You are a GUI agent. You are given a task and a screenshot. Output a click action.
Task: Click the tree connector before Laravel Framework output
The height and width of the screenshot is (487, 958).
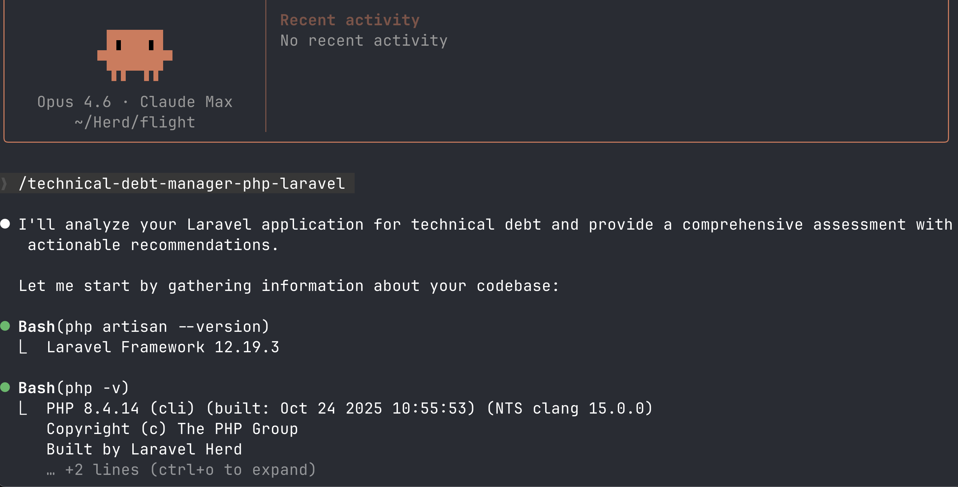tap(23, 347)
